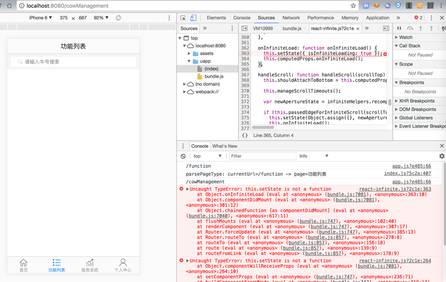
Task: Collapse the uapp folder
Action: click(189, 61)
